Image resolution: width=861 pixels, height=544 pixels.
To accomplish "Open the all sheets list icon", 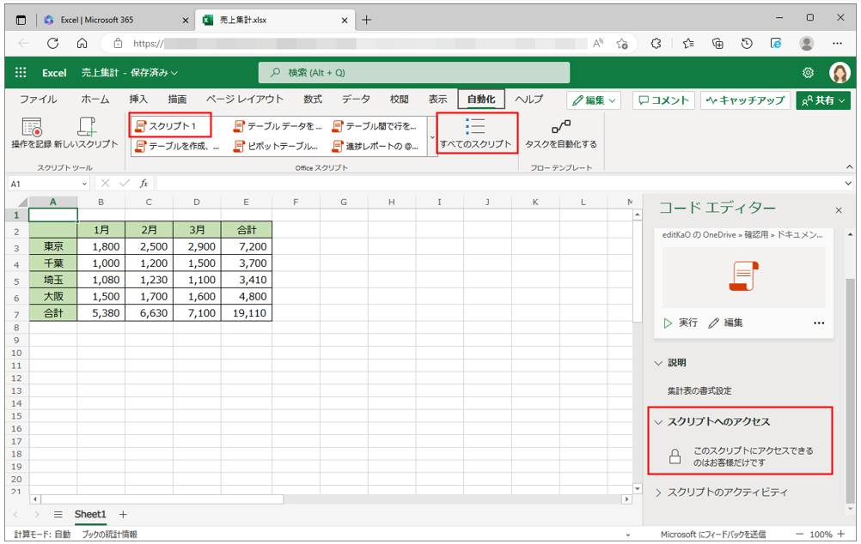I will 58,514.
